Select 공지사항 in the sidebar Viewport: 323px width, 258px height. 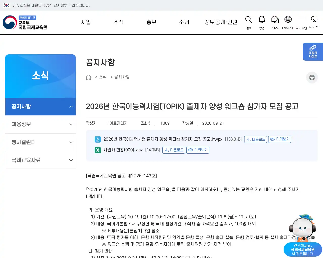coord(40,107)
